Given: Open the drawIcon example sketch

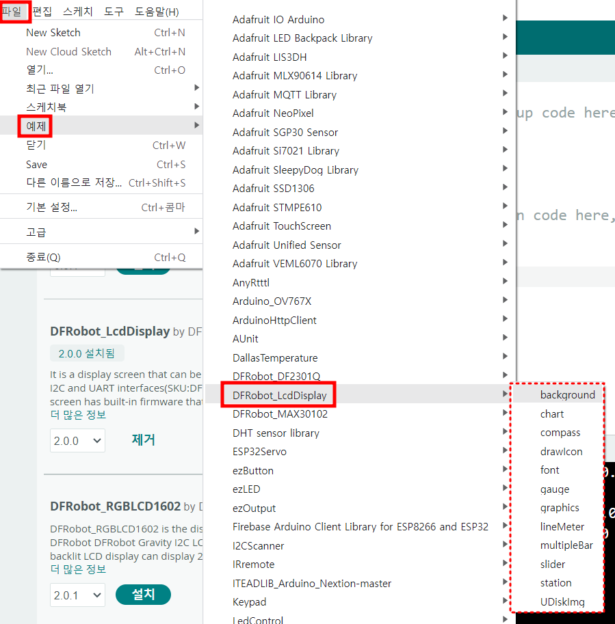Looking at the screenshot, I should coord(558,451).
